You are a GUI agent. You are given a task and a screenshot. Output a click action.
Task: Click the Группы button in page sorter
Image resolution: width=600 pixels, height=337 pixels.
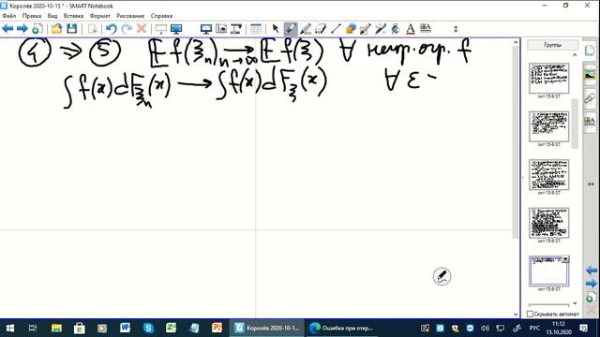coord(552,45)
